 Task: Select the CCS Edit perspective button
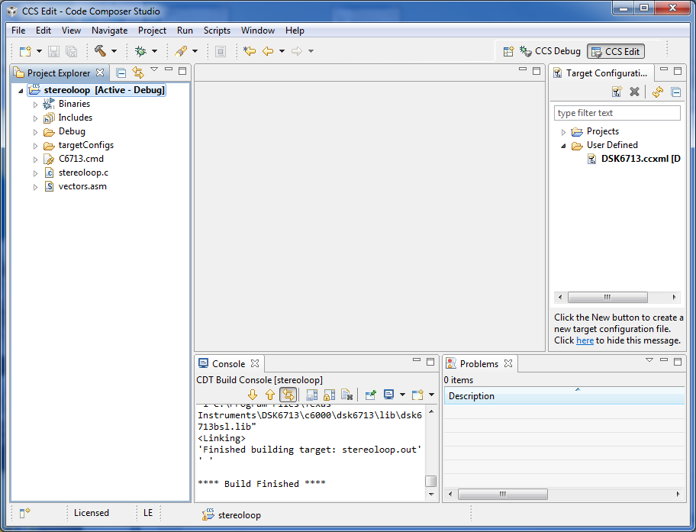click(x=616, y=51)
